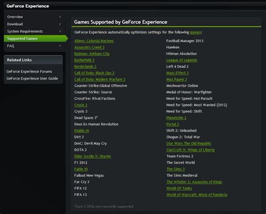The image size is (266, 214).
Task: Open the Crysis 2 link
Action: (x=81, y=105)
